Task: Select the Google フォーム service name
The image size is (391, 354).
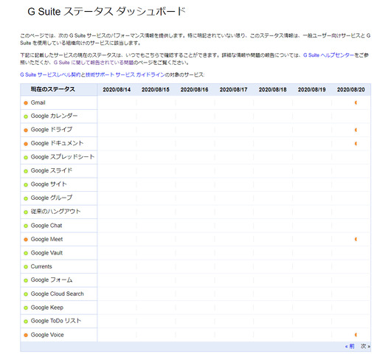Action: click(52, 280)
